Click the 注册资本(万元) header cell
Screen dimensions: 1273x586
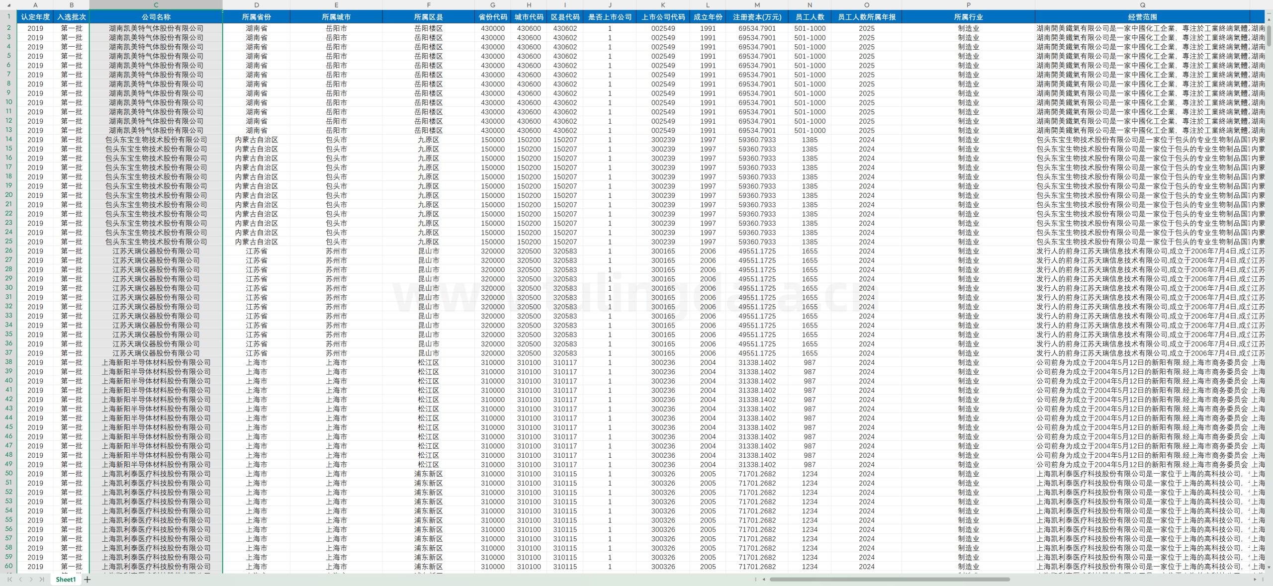pos(757,17)
